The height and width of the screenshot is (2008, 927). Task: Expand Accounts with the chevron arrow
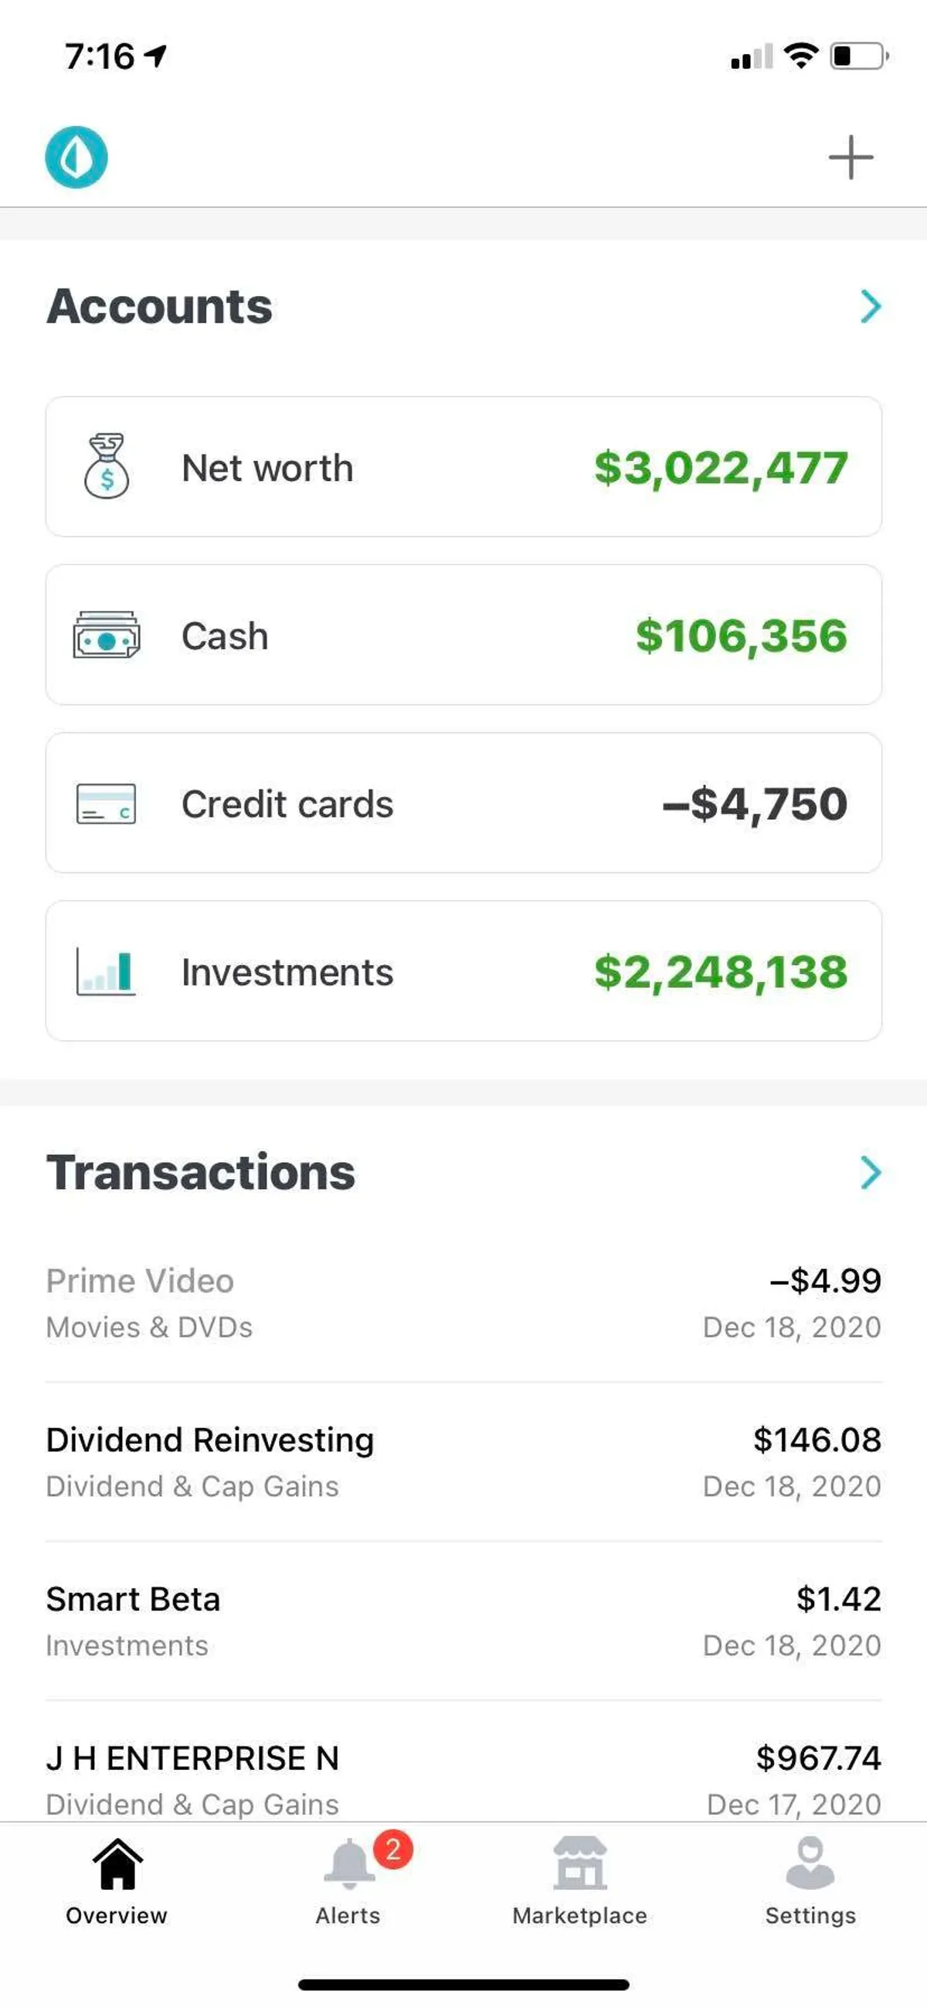point(870,306)
